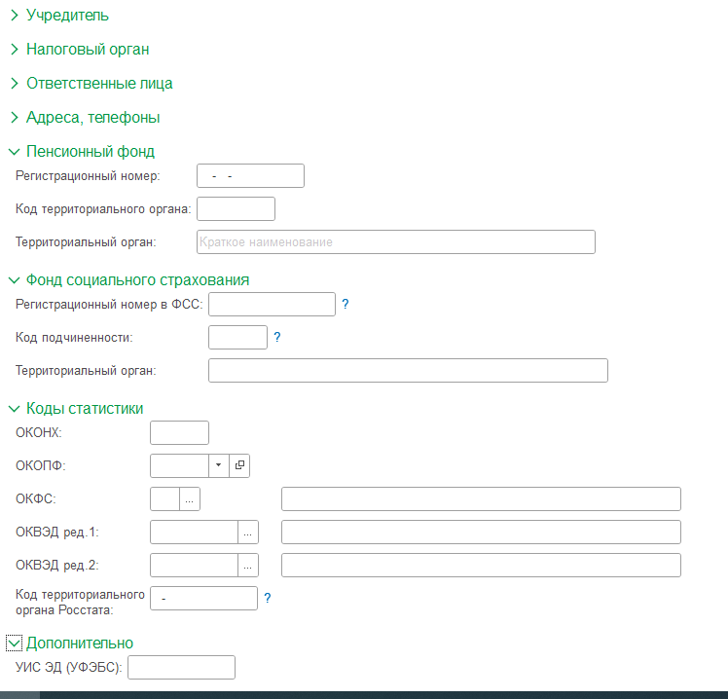This screenshot has height=699, width=728.
Task: Open the ОКОПФ item in new window icon
Action: point(239,465)
